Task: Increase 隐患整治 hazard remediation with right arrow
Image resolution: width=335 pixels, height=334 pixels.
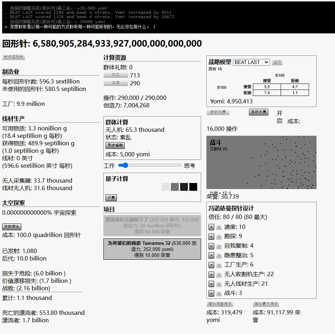Action: (219, 255)
